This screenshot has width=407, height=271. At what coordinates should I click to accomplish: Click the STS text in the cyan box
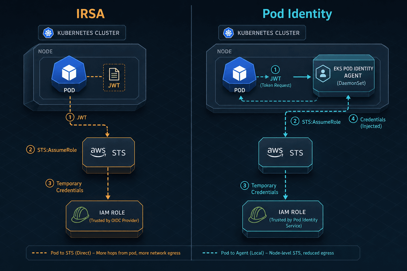tap(296, 153)
